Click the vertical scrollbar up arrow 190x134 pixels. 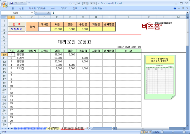[187, 17]
